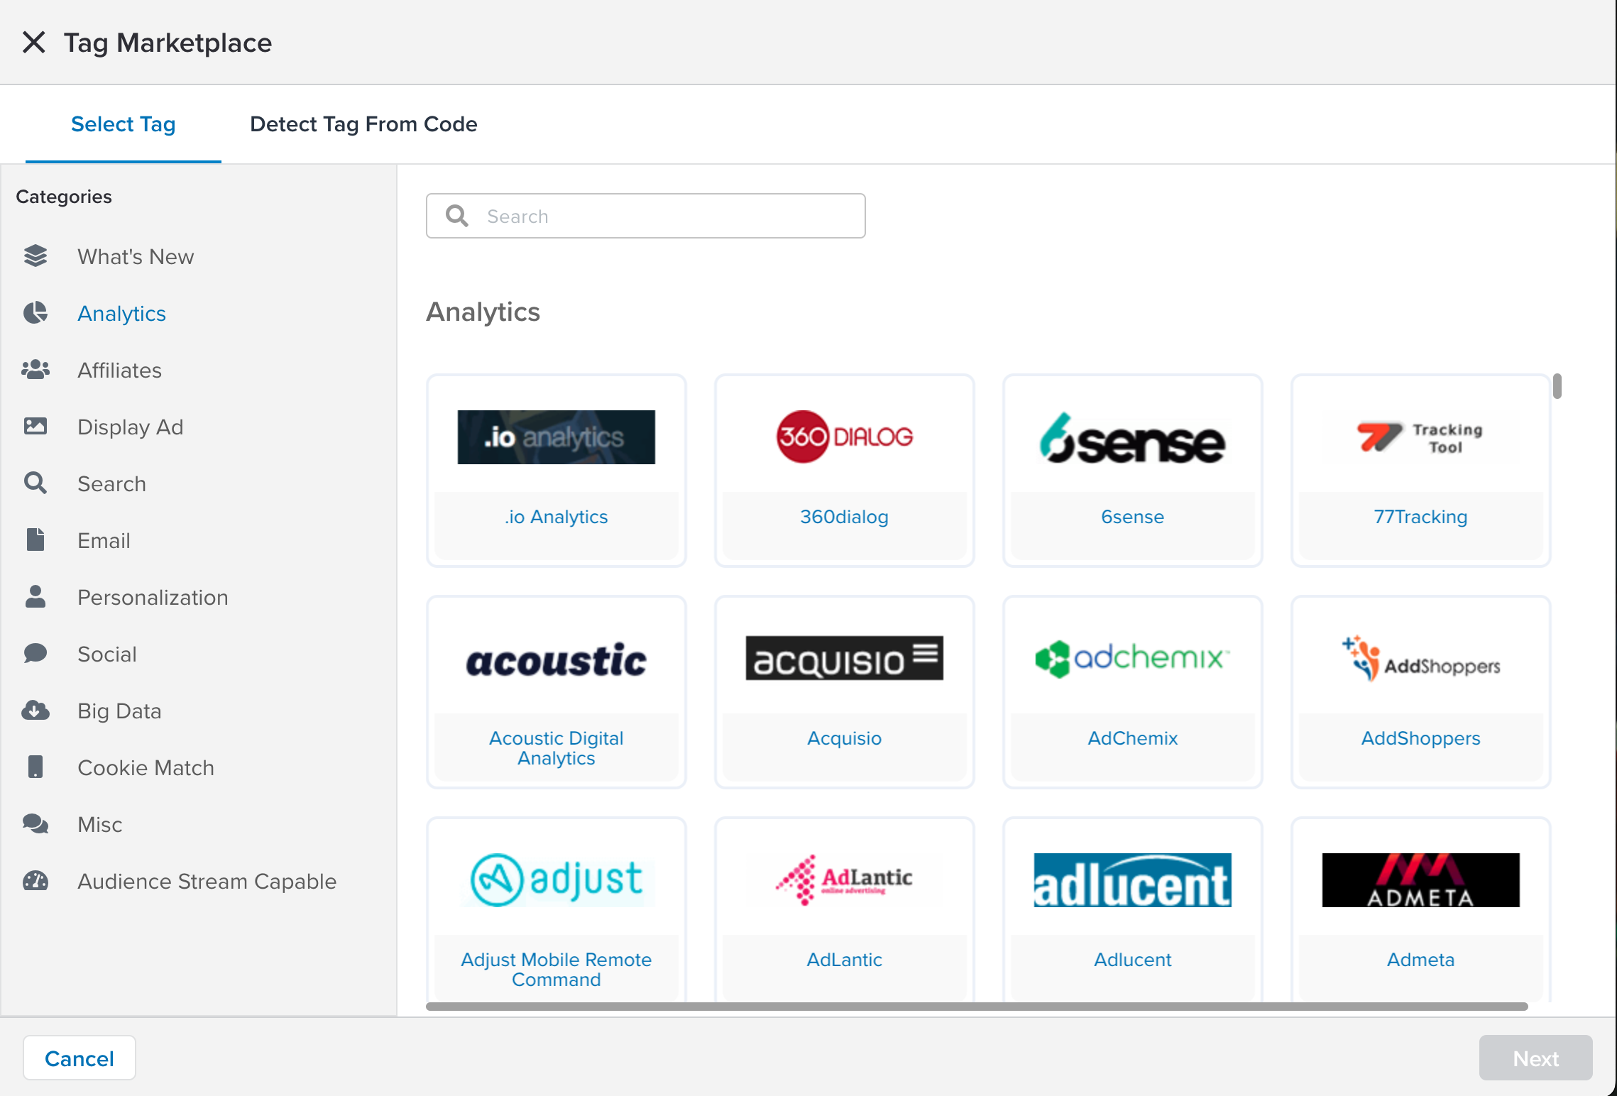Open the 77Tracking link

pyautogui.click(x=1421, y=517)
